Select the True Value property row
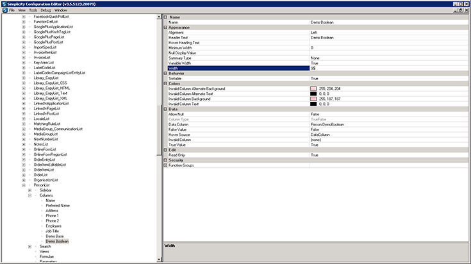The image size is (471, 264). click(x=317, y=145)
